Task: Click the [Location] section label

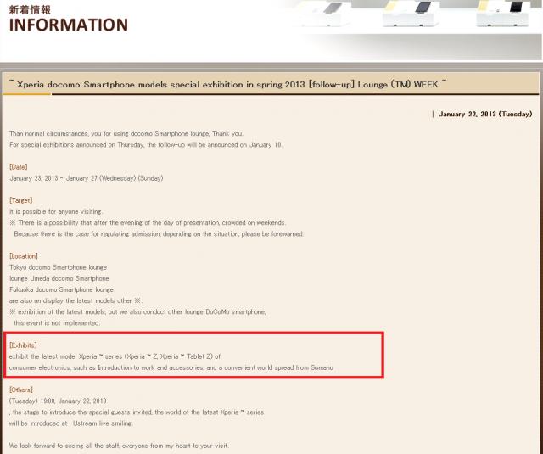Action: [24, 256]
